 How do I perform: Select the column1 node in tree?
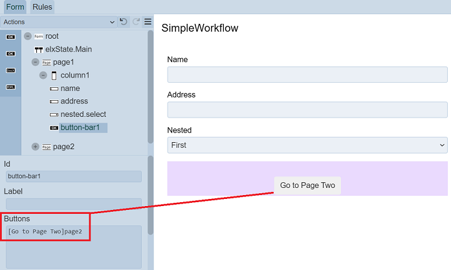click(74, 76)
